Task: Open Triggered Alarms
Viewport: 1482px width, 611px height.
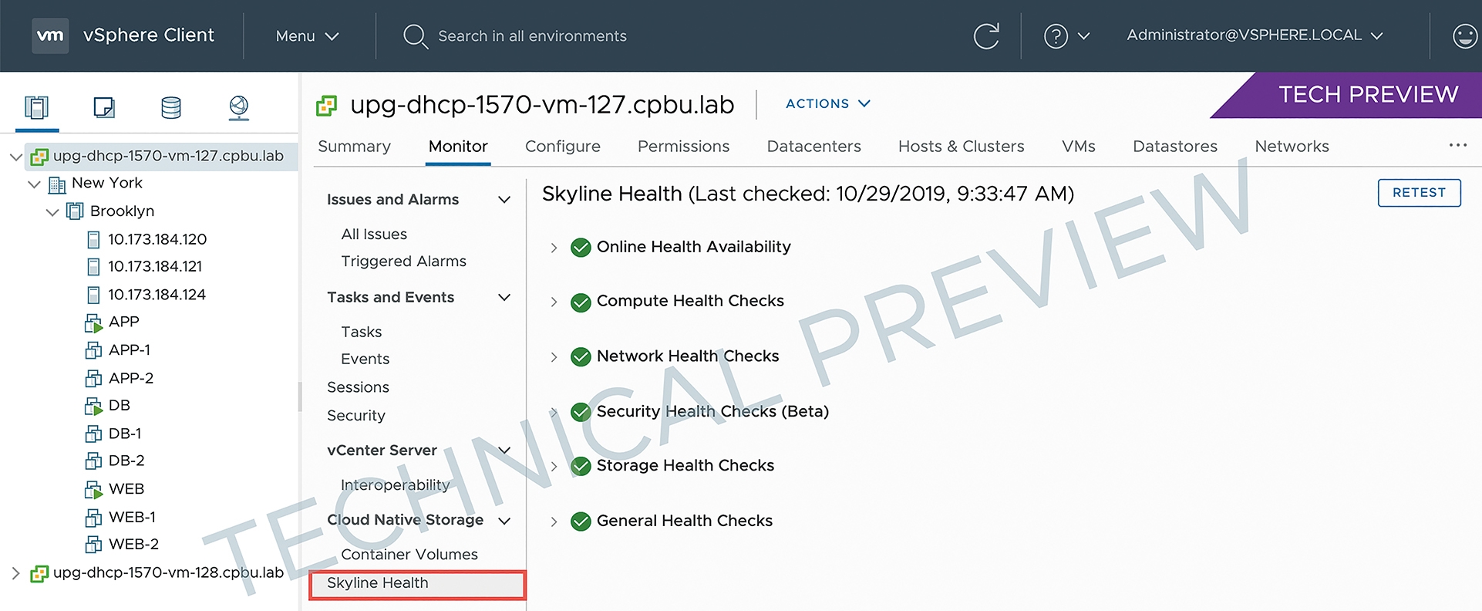Action: coord(403,262)
